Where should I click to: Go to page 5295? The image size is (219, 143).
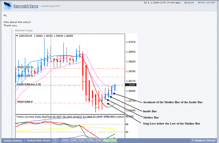pos(65,140)
